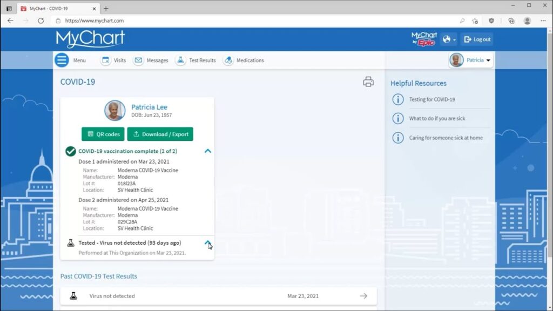
Task: Open the language globe dropdown
Action: (x=449, y=39)
